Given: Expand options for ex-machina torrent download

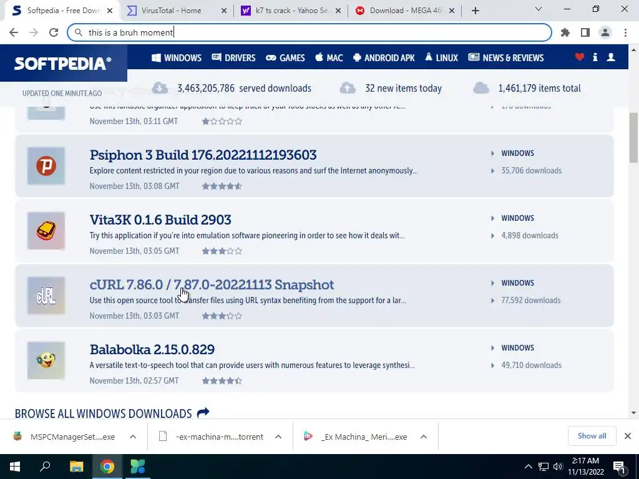Looking at the screenshot, I should [278, 437].
